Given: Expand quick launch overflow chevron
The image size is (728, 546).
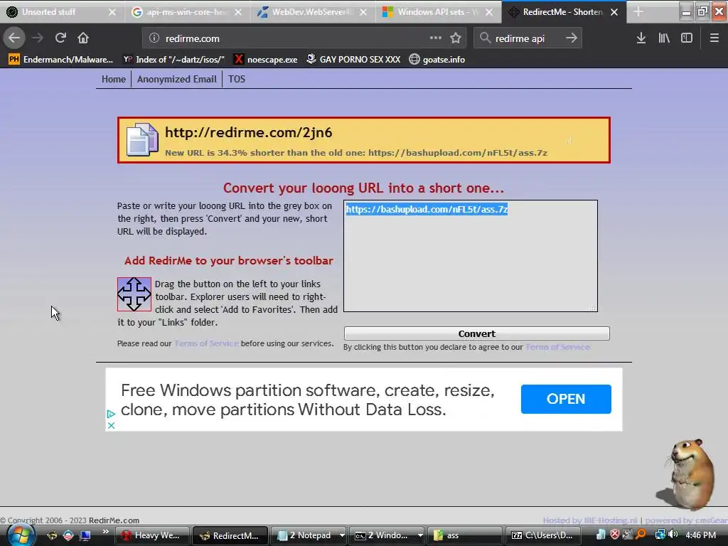Looking at the screenshot, I should point(105,532).
